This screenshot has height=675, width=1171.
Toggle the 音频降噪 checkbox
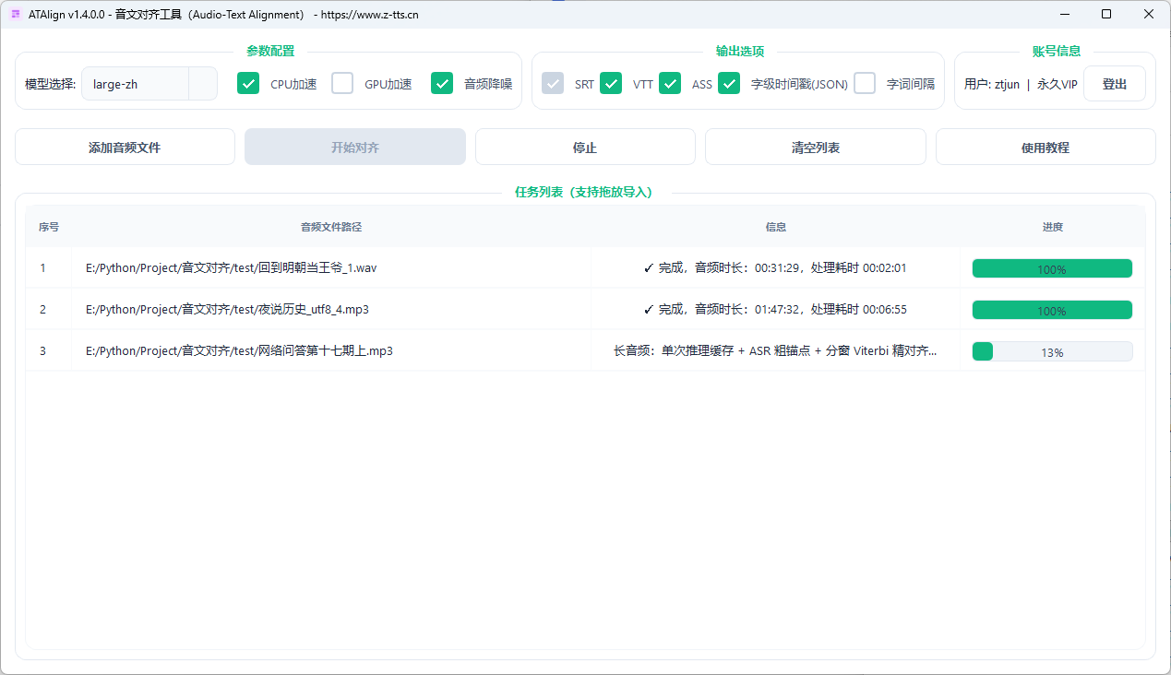click(442, 83)
